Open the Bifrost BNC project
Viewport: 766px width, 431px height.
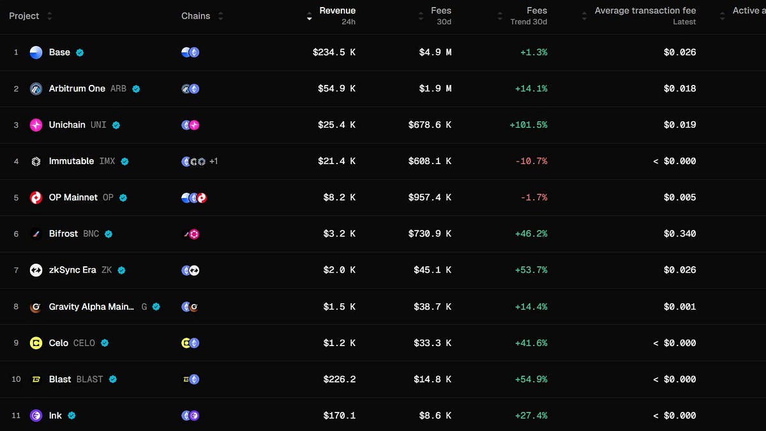64,234
